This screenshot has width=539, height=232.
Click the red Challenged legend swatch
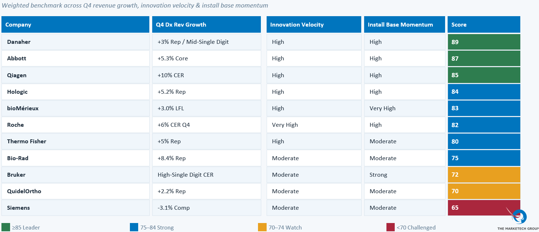pyautogui.click(x=390, y=227)
